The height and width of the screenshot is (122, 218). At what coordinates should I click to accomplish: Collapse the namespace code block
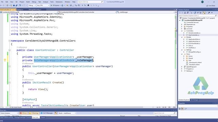click(10, 41)
